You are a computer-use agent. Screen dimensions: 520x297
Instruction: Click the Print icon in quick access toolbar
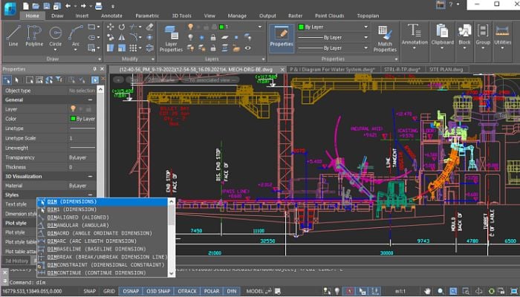[x=99, y=6]
